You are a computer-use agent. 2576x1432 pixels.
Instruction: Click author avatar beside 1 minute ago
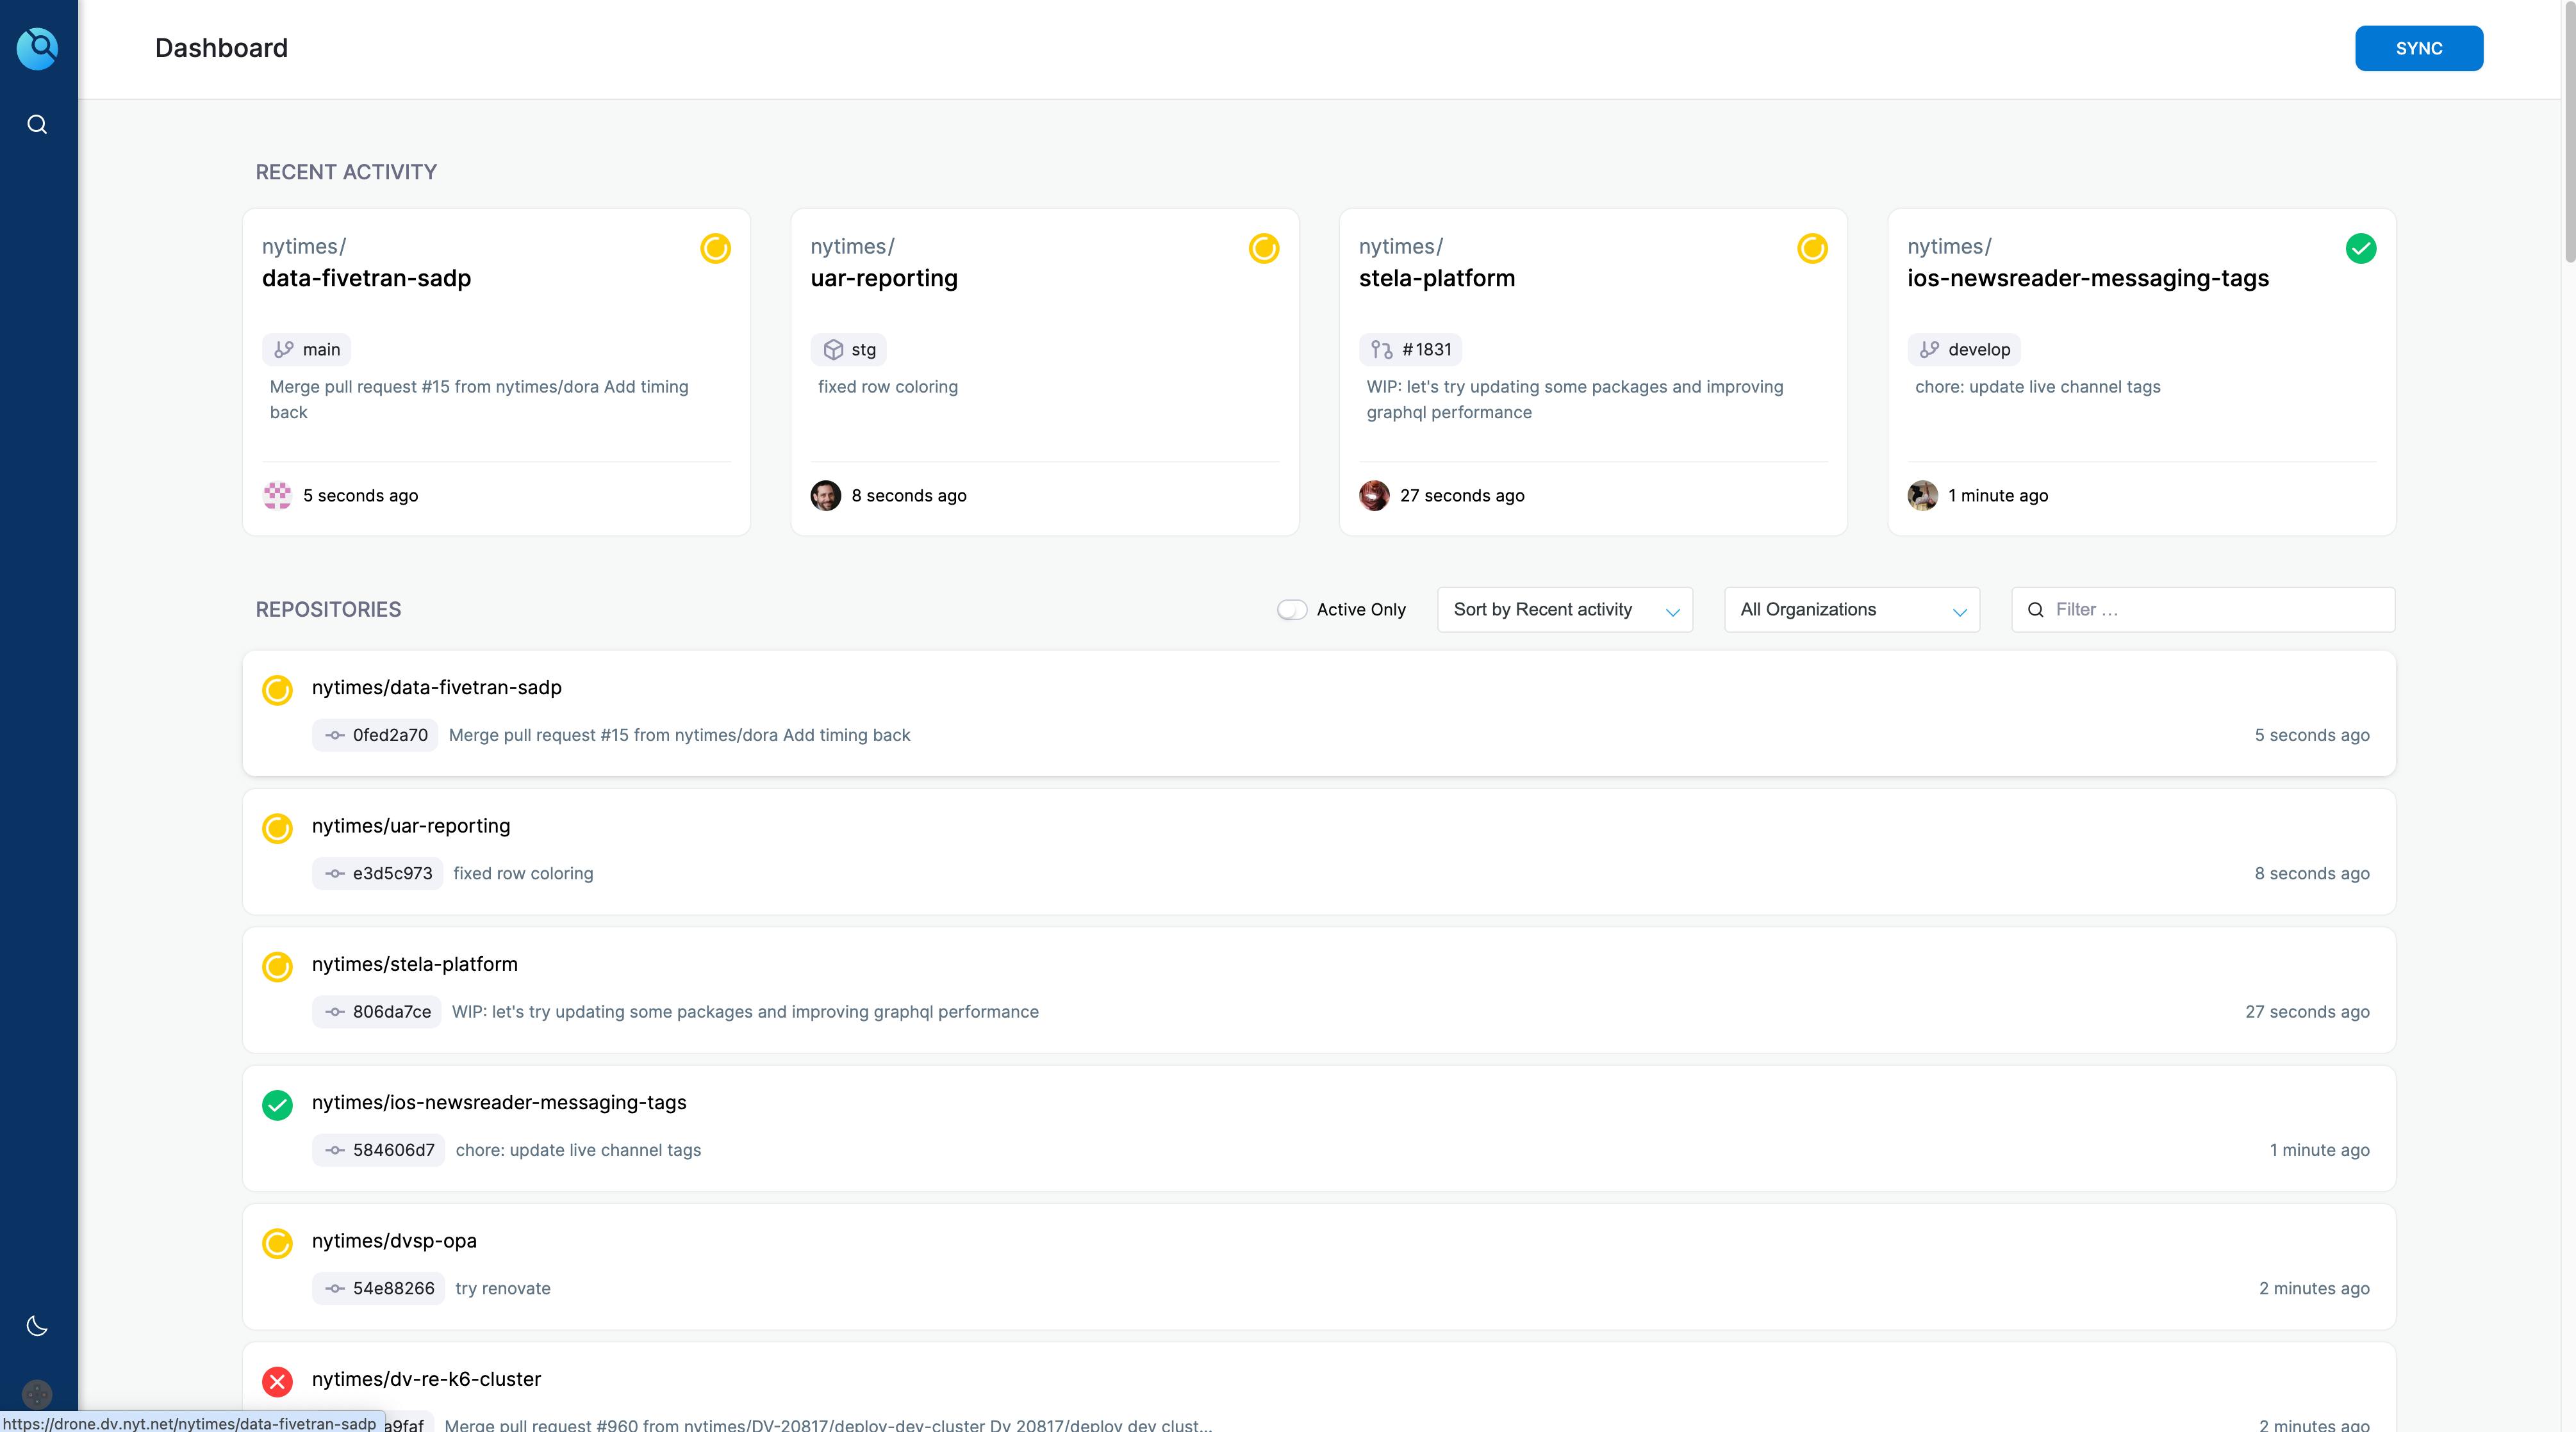[1923, 496]
